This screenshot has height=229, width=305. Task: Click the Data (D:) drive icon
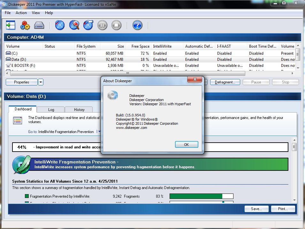pyautogui.click(x=8, y=59)
